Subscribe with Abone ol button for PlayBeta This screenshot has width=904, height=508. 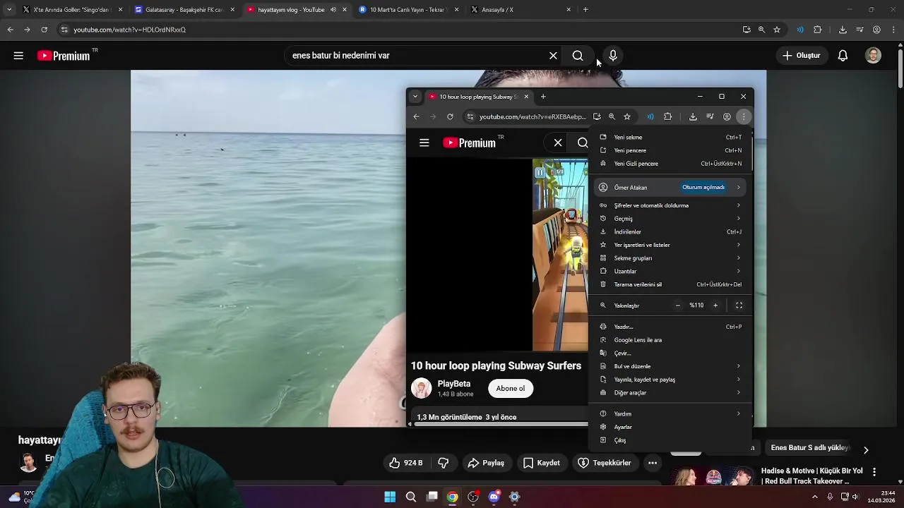click(511, 389)
